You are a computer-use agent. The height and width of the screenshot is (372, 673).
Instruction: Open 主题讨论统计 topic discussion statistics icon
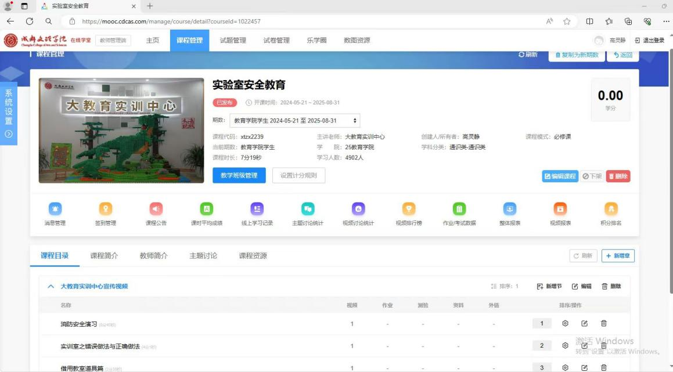[x=308, y=209]
